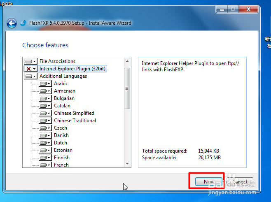
Task: Select the File Associations feature row
Action: pos(57,61)
